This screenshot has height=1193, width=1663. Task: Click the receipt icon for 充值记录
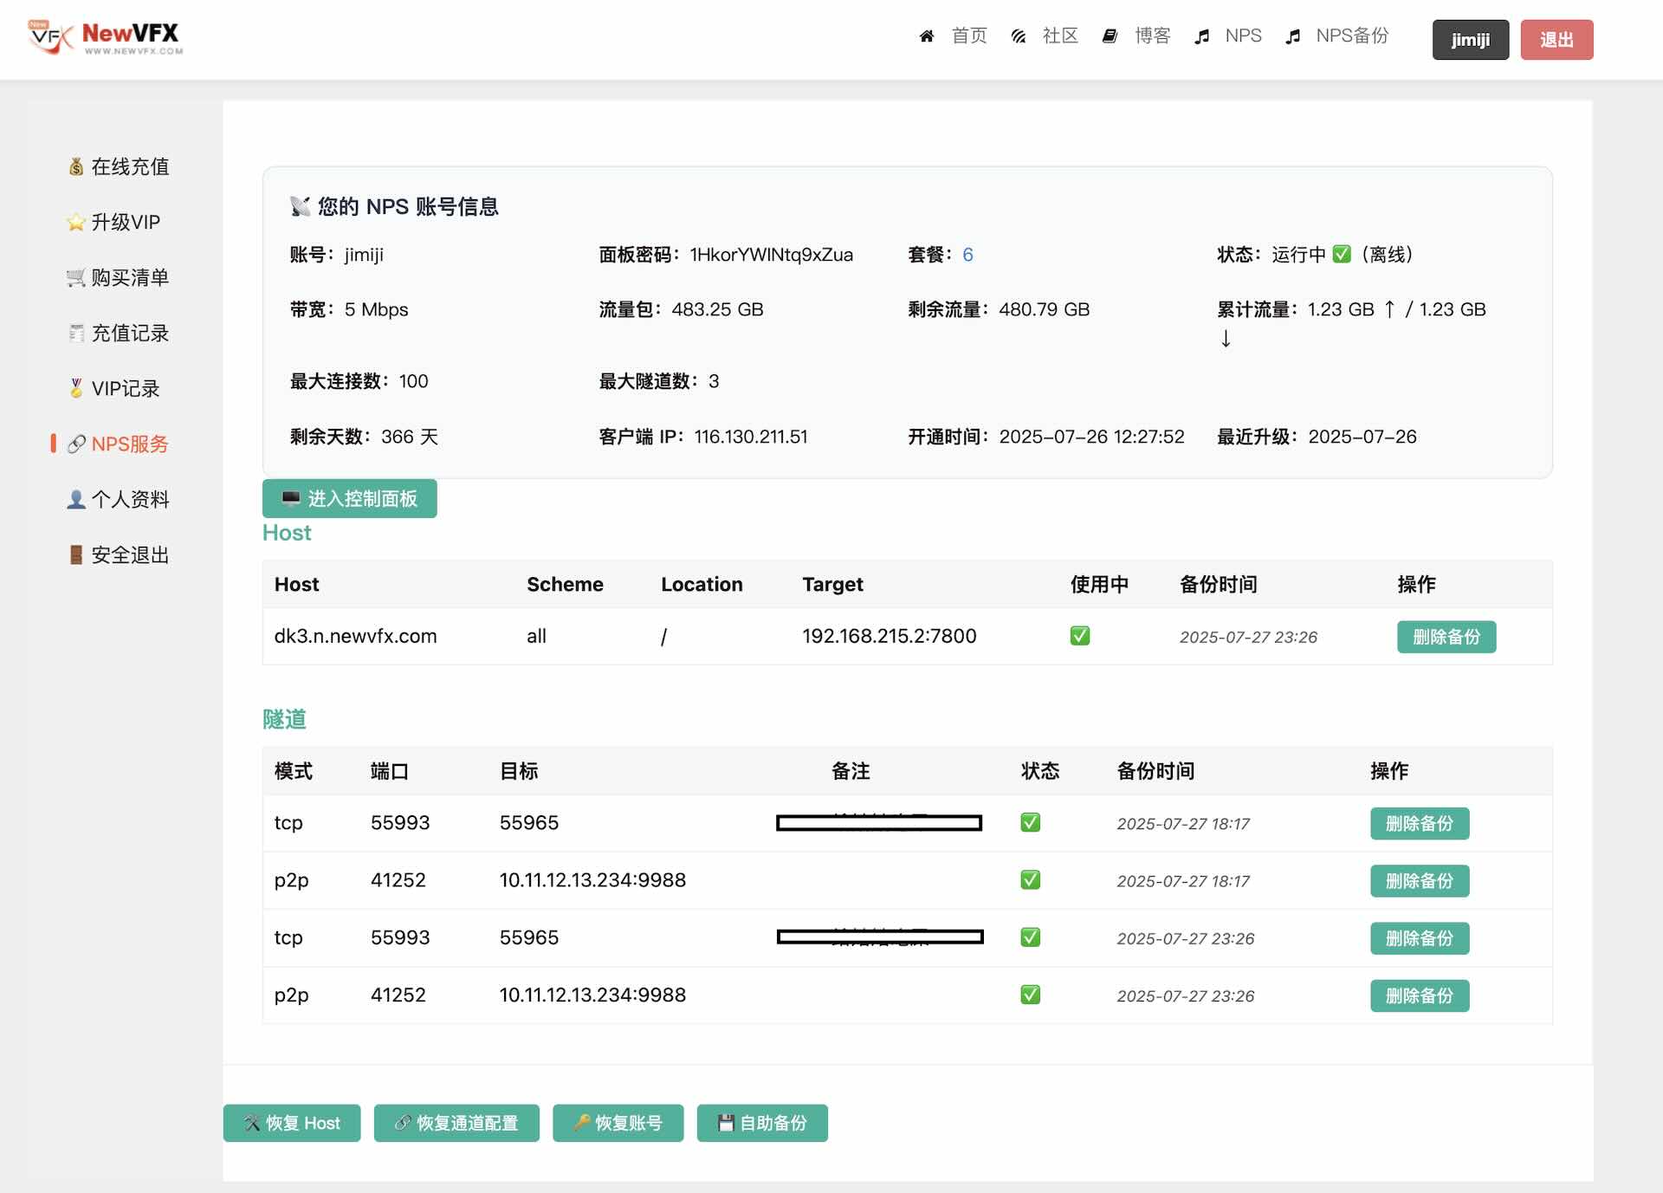76,333
